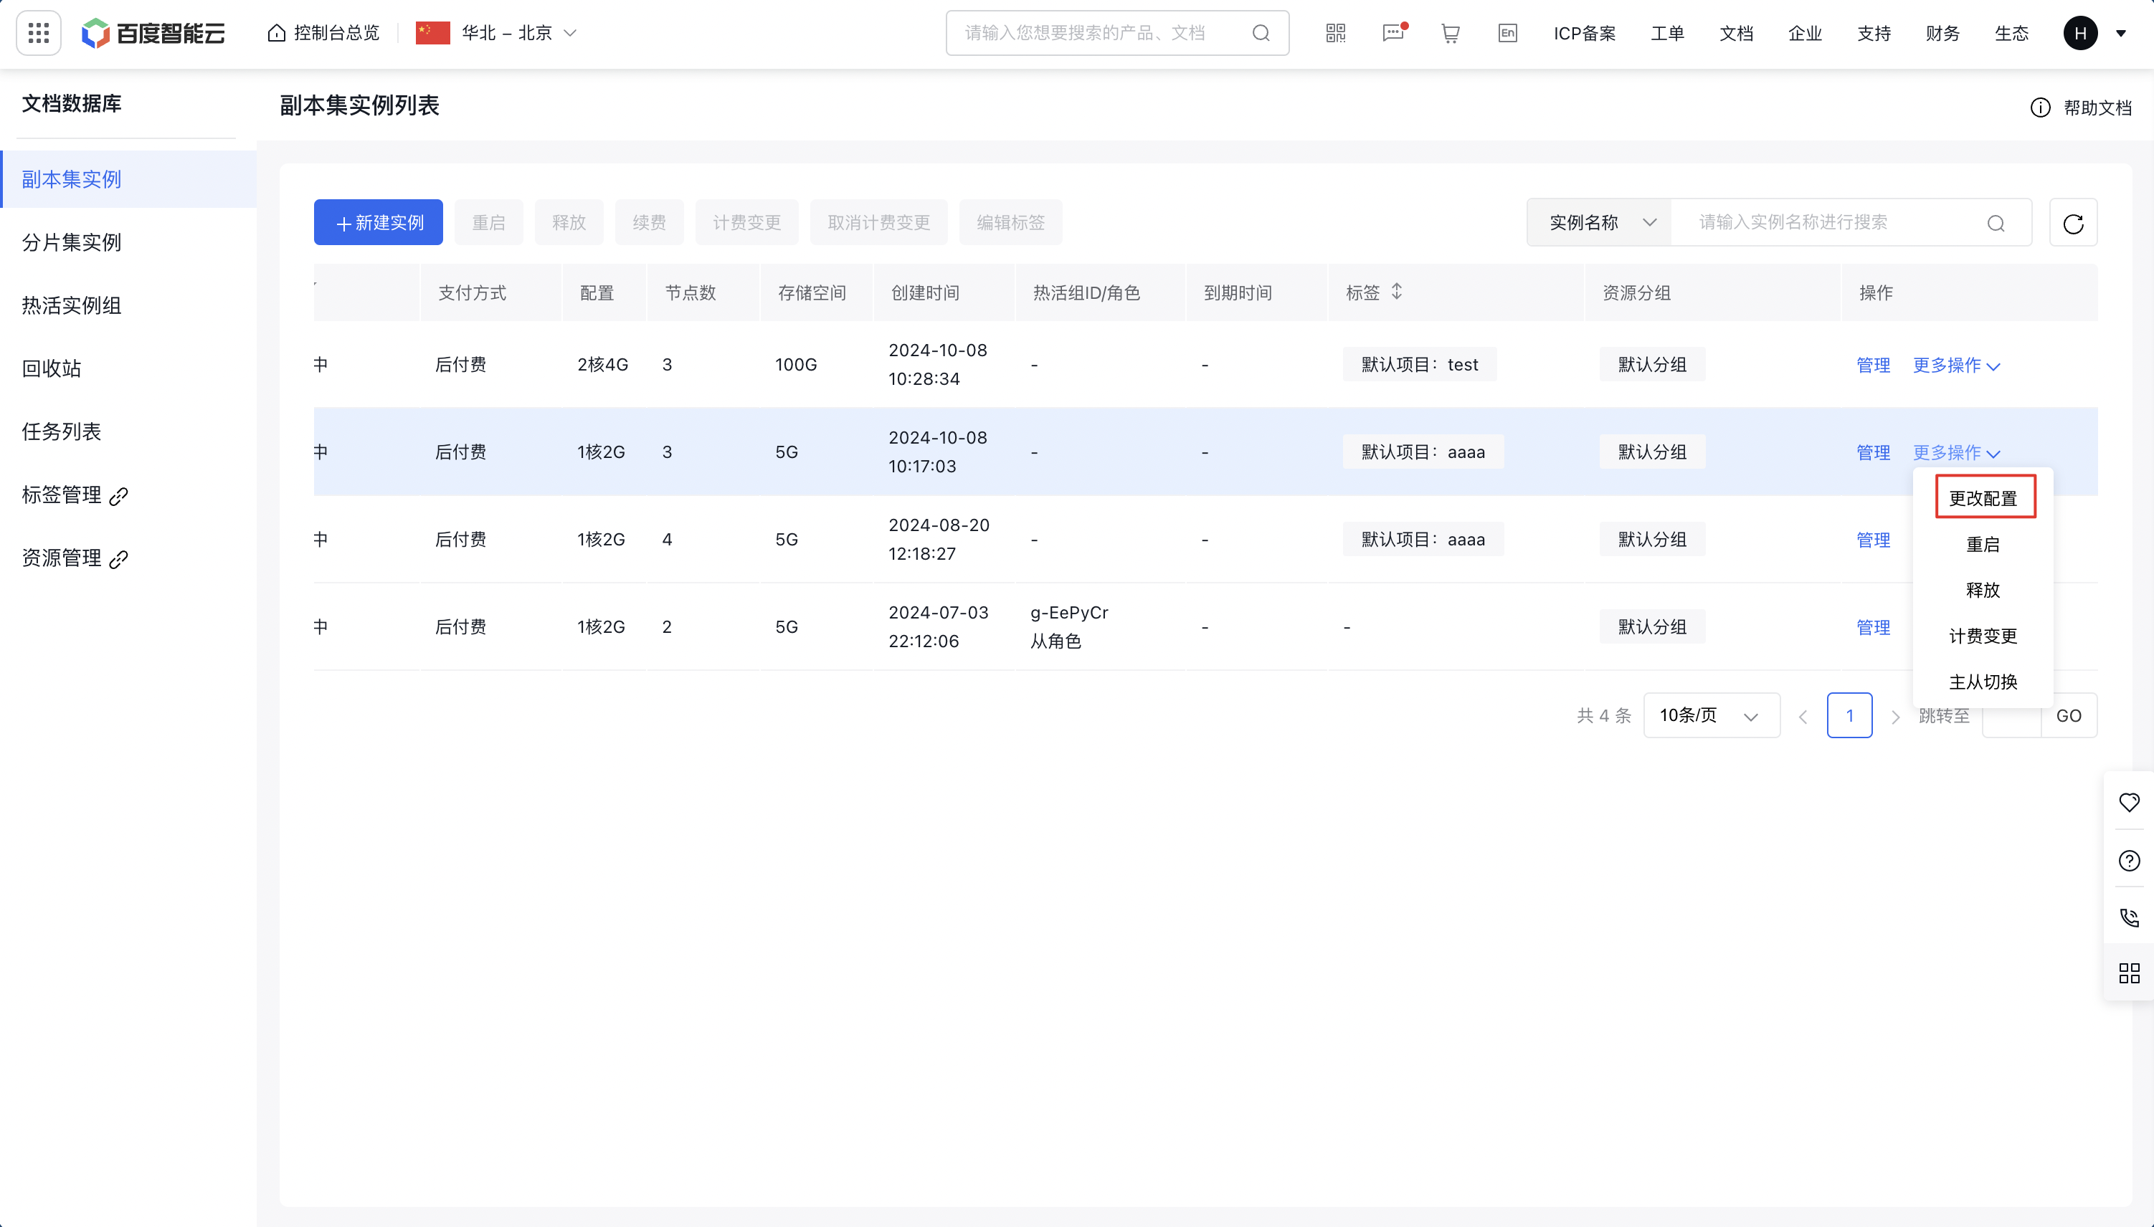Select page 1 in pagination
This screenshot has width=2154, height=1227.
1850,715
